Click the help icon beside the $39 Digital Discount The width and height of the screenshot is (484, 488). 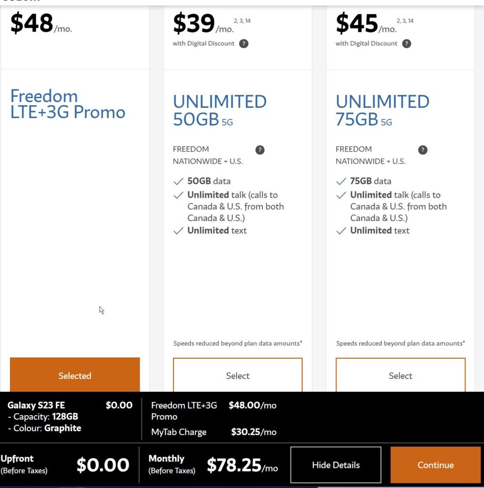[244, 44]
